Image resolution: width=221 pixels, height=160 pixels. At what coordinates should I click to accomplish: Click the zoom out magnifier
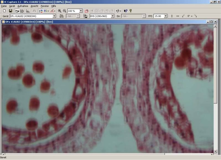click(x=64, y=11)
